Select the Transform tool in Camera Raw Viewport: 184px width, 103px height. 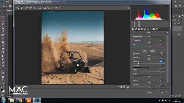[40, 8]
